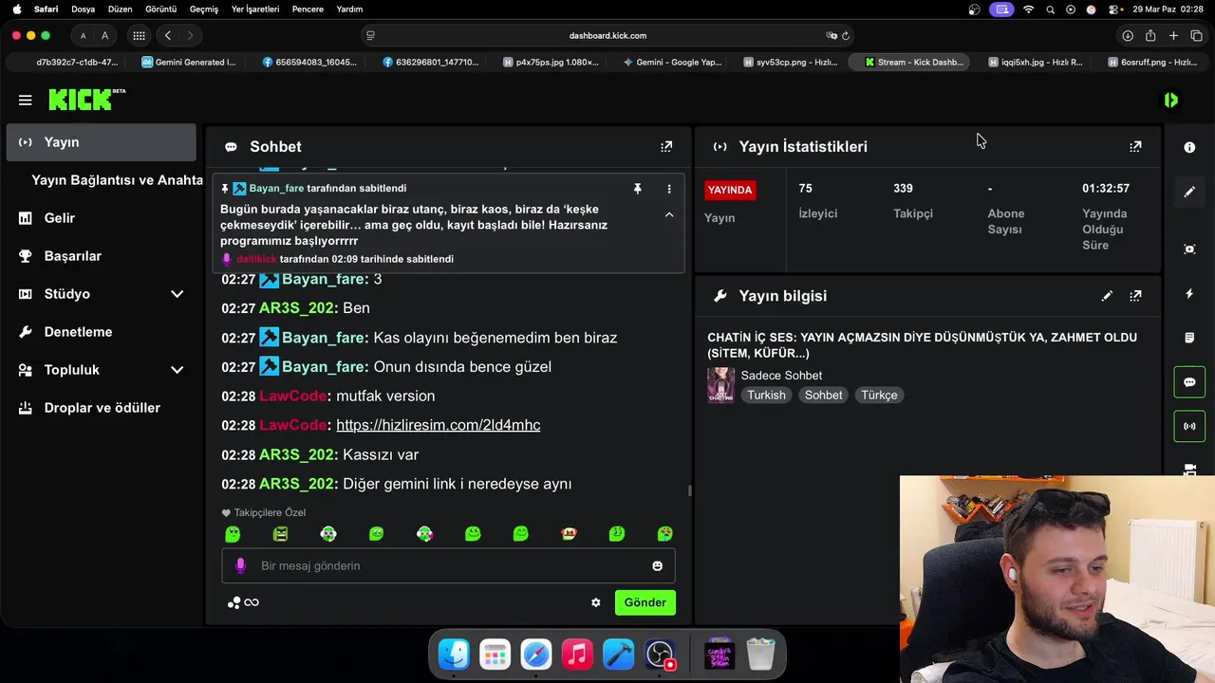The height and width of the screenshot is (683, 1215).
Task: Open the emoji picker in message box
Action: pyautogui.click(x=657, y=566)
